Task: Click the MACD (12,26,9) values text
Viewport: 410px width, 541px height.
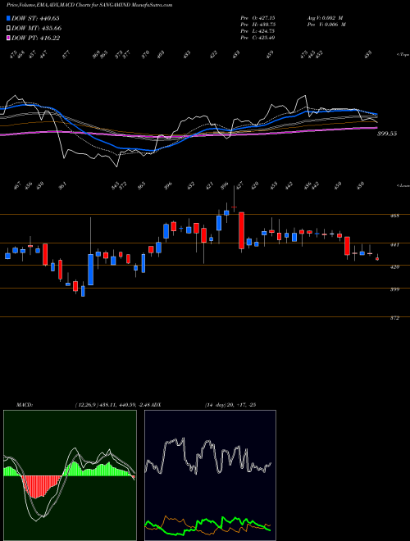Action: click(112, 405)
